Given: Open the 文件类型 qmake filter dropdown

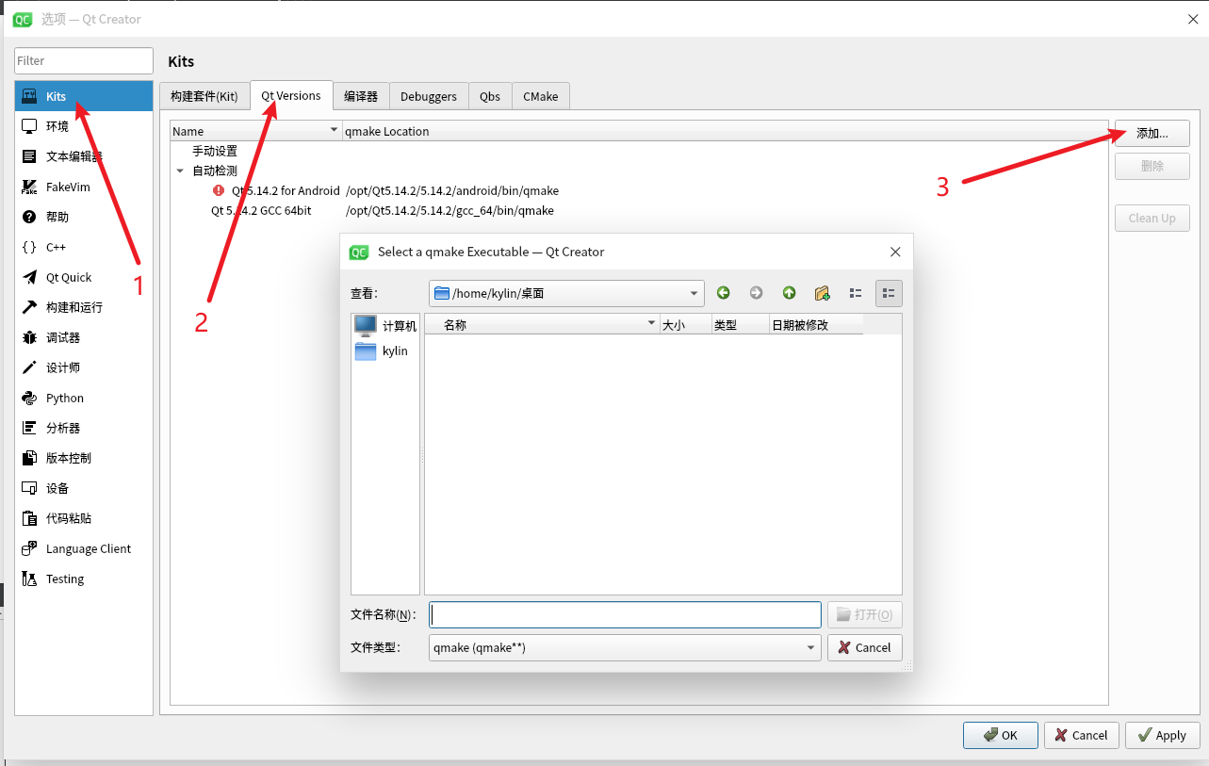Looking at the screenshot, I should pyautogui.click(x=625, y=647).
